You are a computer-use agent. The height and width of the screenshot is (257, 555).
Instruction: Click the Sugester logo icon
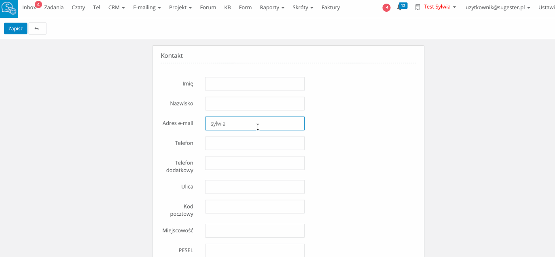(x=9, y=8)
